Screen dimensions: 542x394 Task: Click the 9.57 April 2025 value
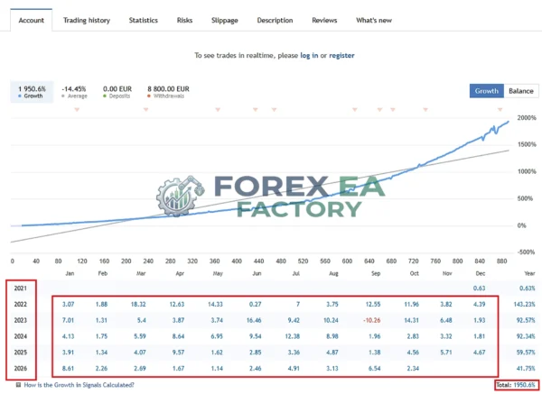tap(178, 353)
